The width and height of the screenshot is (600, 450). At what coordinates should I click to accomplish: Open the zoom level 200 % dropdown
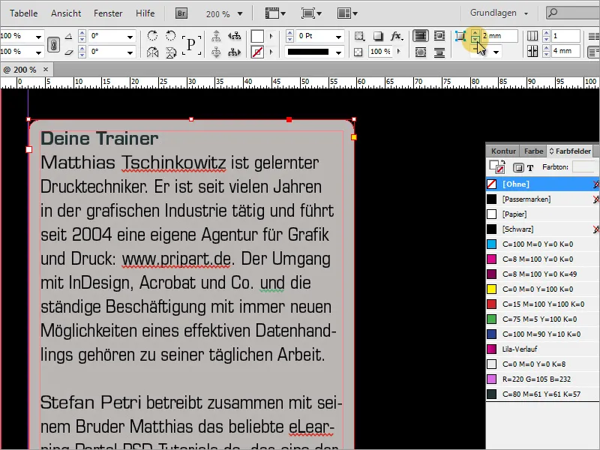(240, 14)
